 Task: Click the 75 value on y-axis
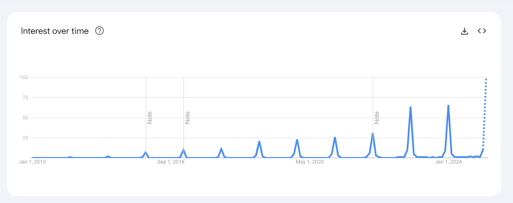click(25, 98)
